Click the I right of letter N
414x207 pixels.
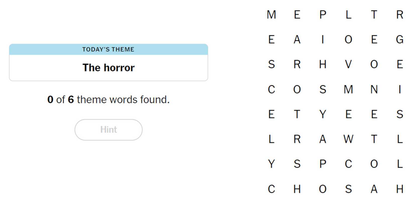(x=399, y=90)
